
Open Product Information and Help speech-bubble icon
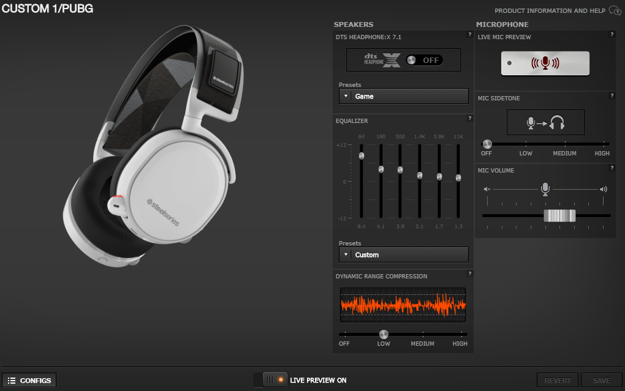tap(615, 11)
